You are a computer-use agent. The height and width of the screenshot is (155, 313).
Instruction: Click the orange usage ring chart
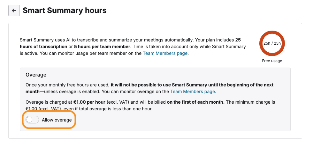click(272, 43)
